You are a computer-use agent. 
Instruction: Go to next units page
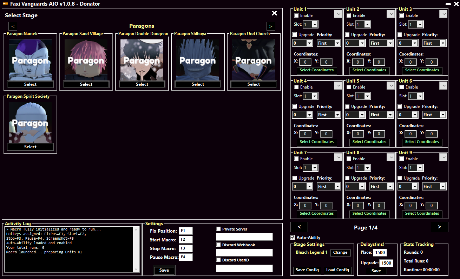tap(440, 227)
